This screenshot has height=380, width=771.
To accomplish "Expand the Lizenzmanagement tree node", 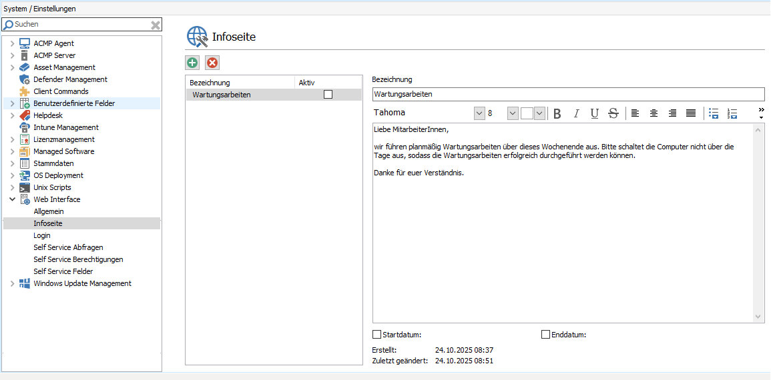I will (12, 140).
